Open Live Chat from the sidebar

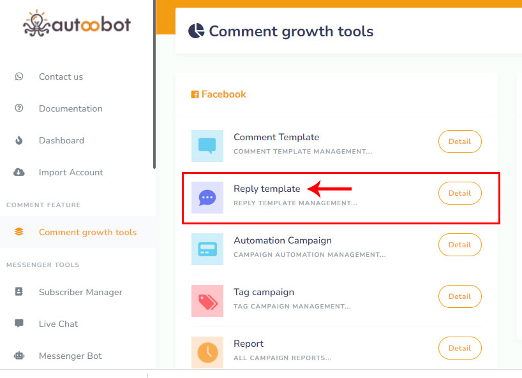(x=58, y=324)
